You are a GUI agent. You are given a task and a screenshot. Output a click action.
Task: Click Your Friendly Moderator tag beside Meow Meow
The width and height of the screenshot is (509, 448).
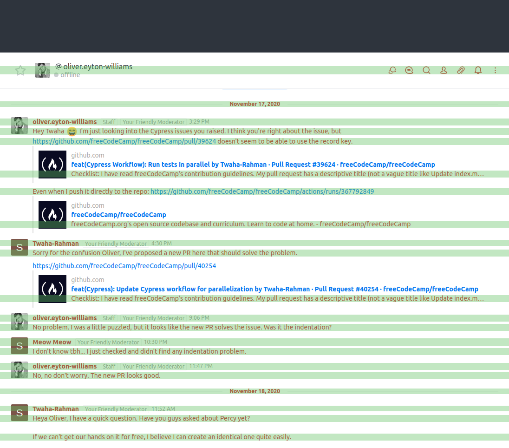108,343
